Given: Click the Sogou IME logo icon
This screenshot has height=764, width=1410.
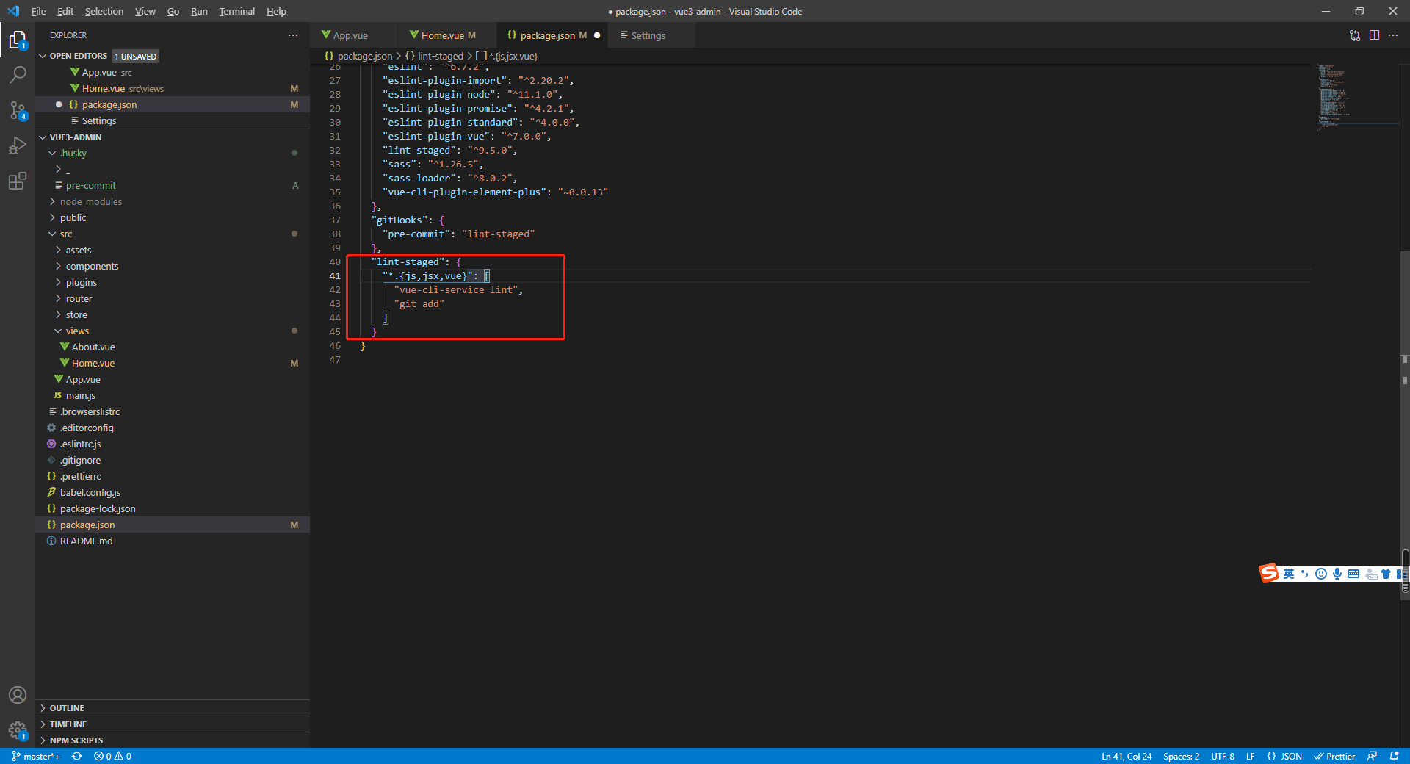Looking at the screenshot, I should click(x=1269, y=573).
